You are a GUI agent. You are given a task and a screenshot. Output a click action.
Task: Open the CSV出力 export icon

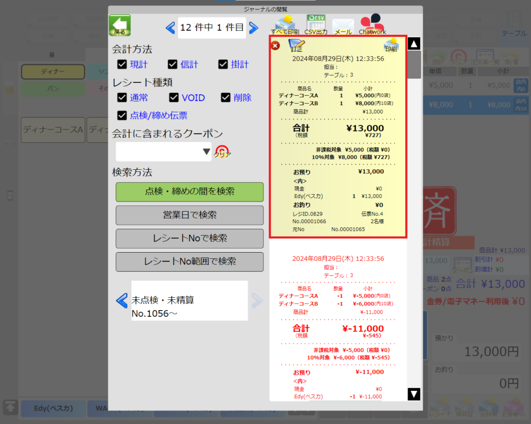click(316, 24)
